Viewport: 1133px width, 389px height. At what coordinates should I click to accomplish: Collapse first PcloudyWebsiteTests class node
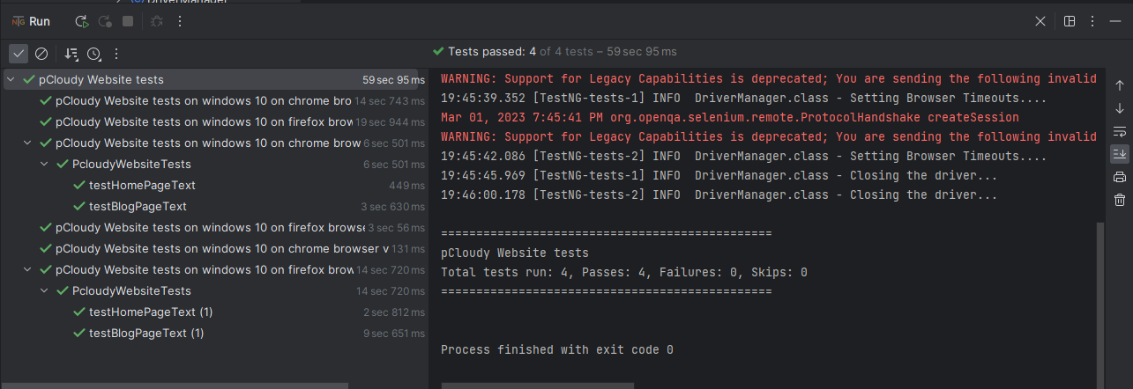coord(44,164)
